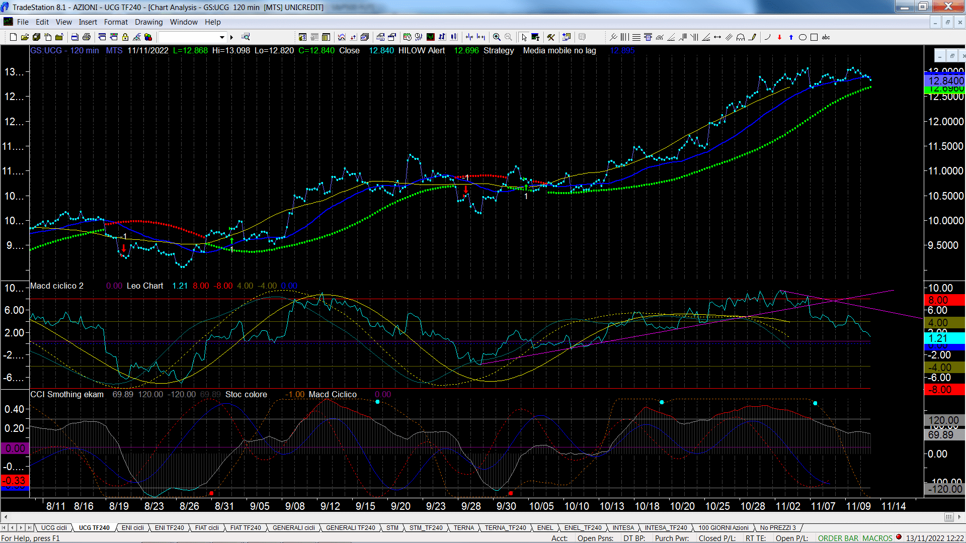Click the black chart with green bars icon
The height and width of the screenshot is (543, 966).
pos(431,37)
